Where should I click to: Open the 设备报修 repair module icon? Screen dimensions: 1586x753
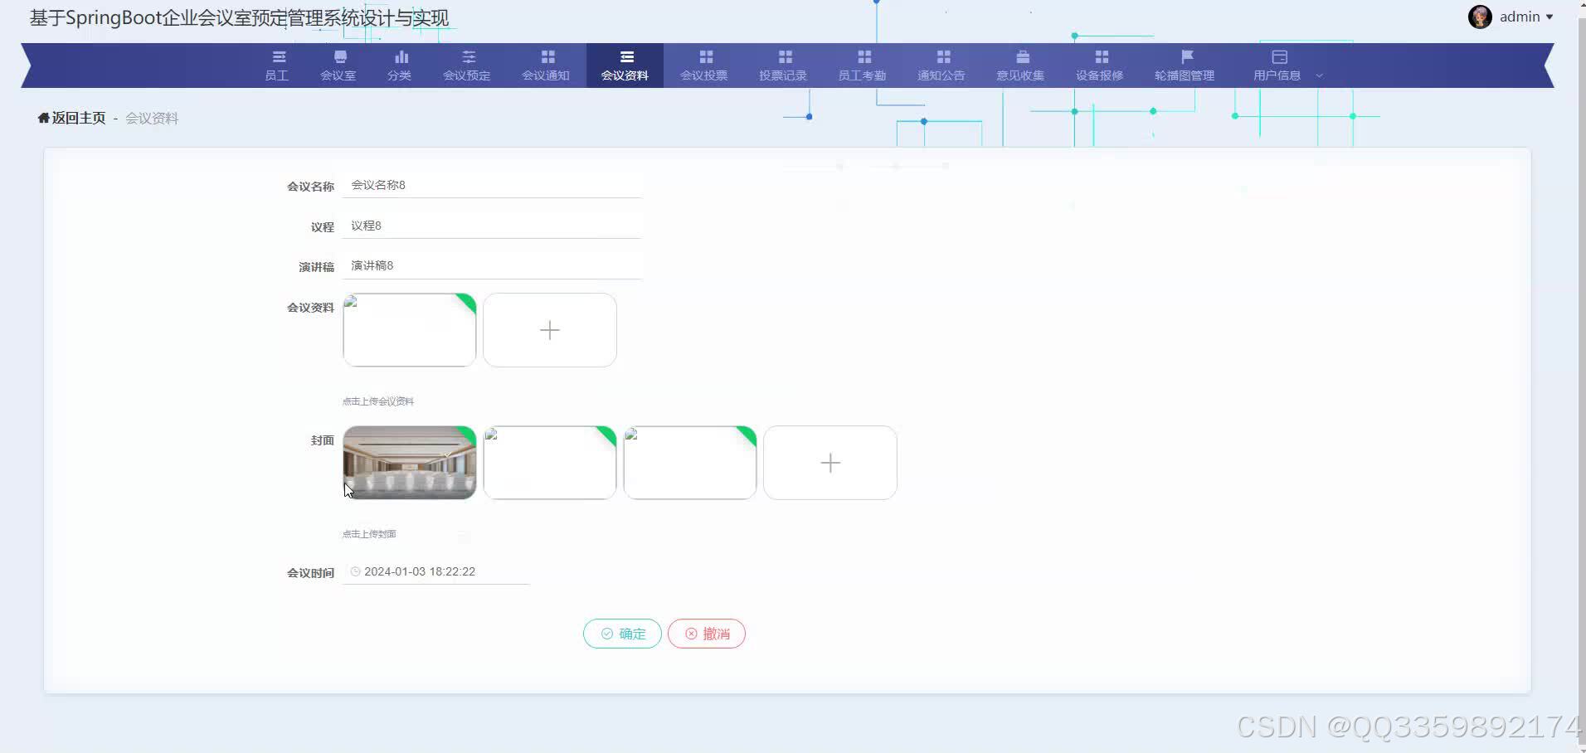click(1101, 56)
